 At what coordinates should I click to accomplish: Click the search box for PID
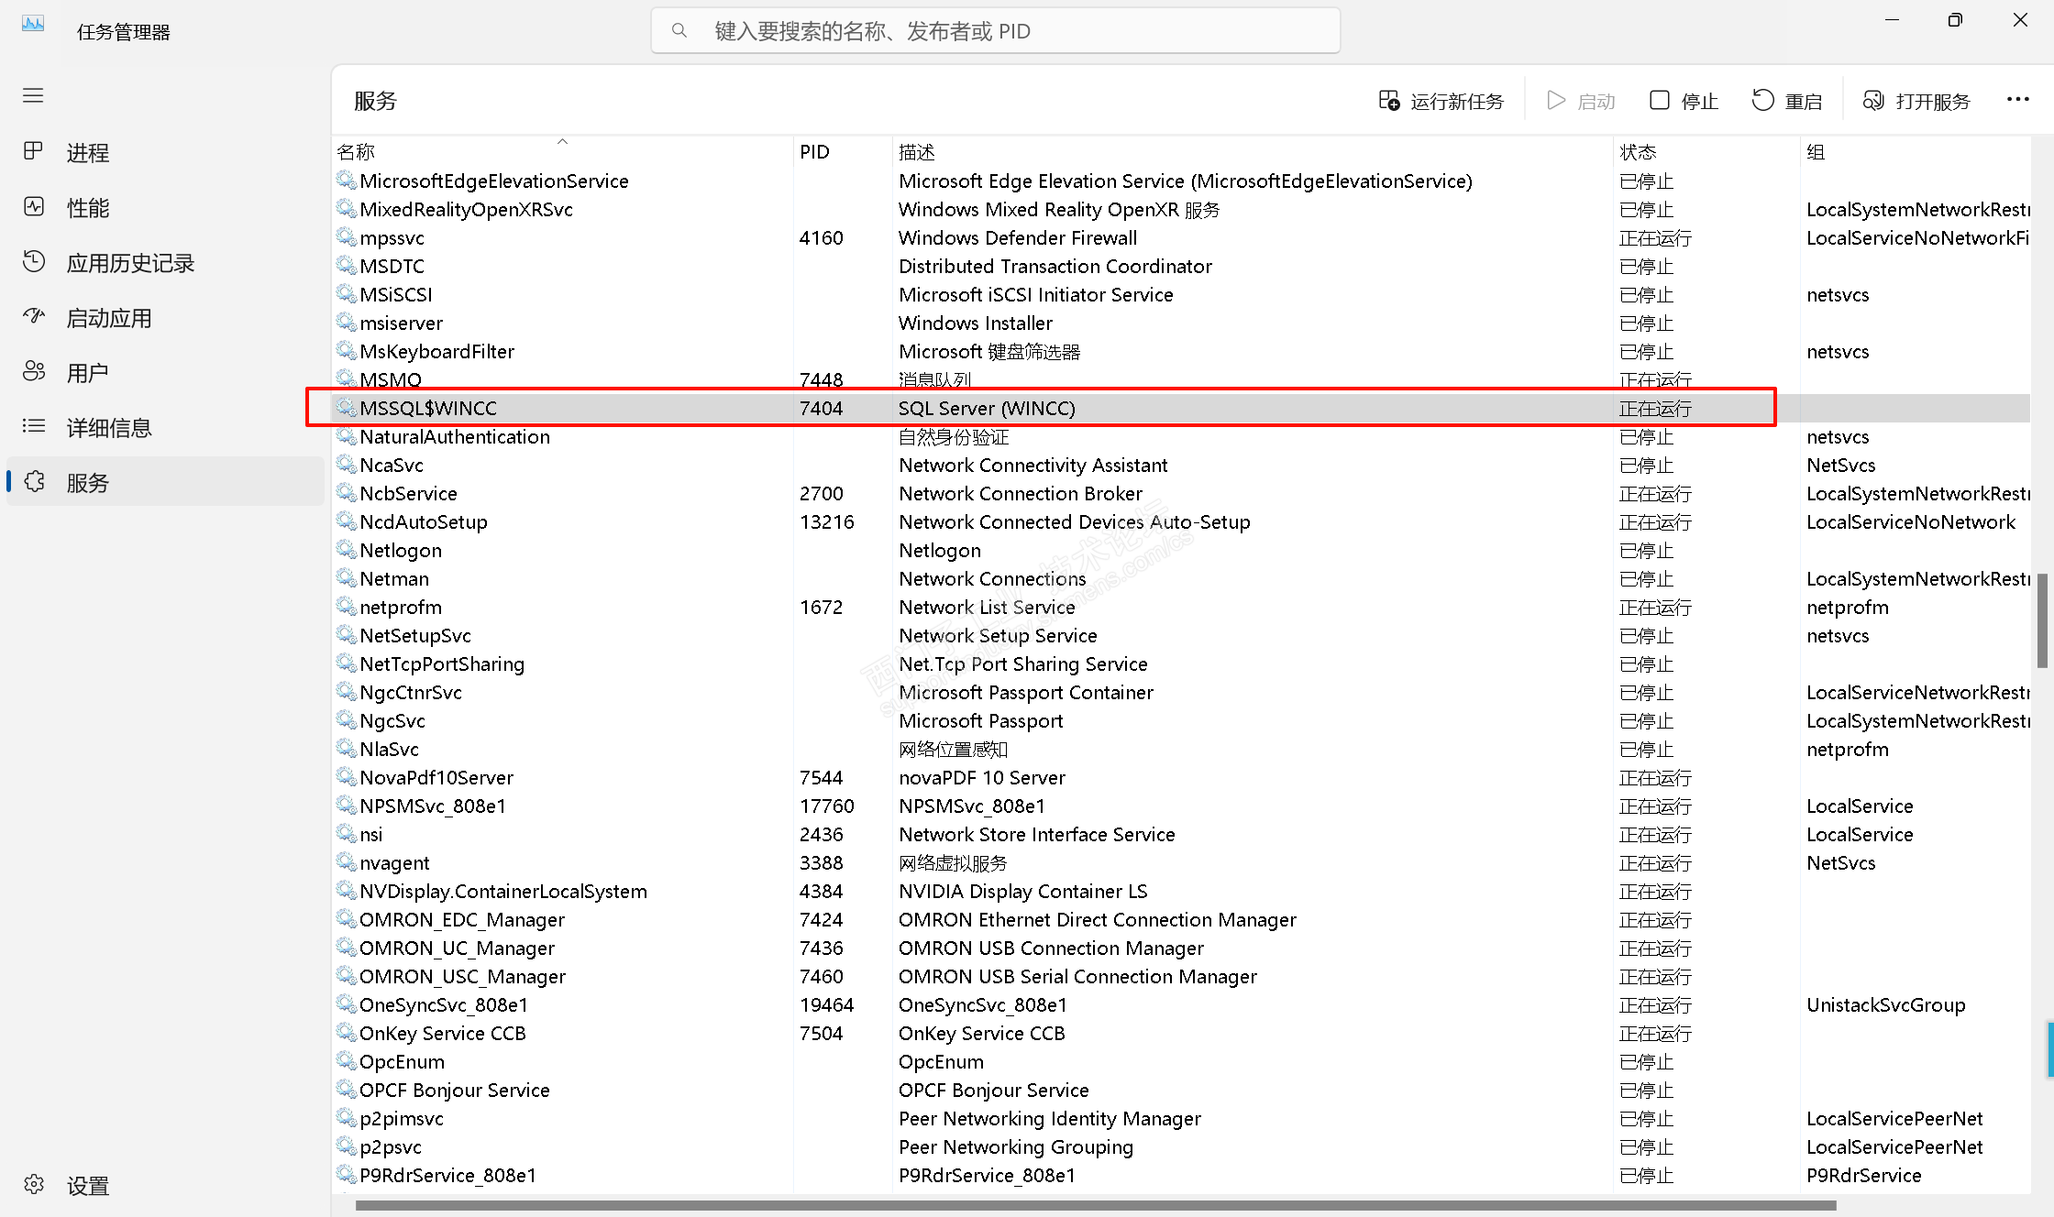click(995, 31)
